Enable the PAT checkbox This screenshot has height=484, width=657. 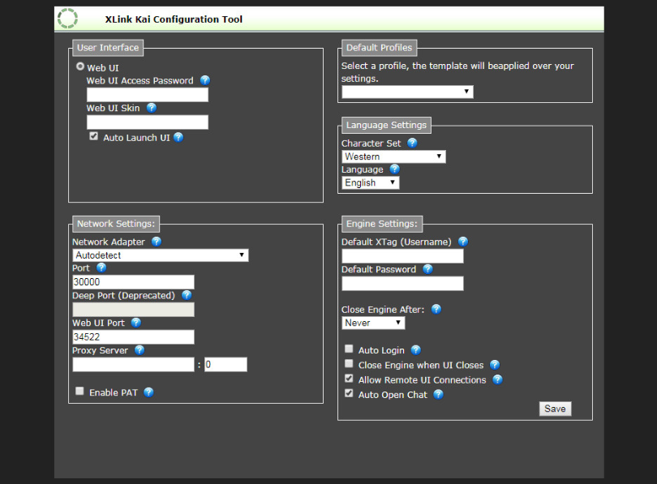click(x=79, y=391)
